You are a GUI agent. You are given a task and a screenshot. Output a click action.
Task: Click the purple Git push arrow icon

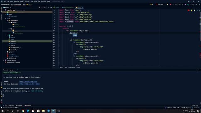point(185,5)
